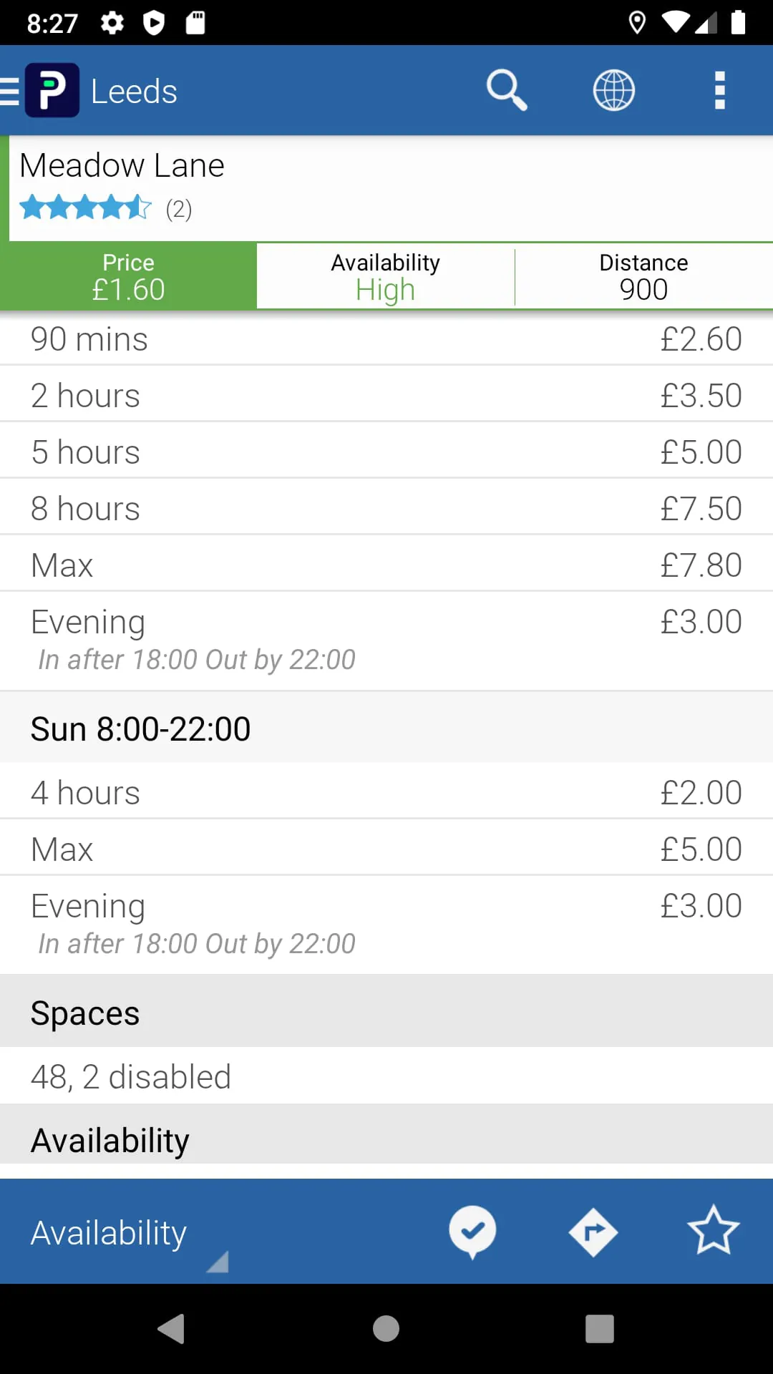Tap the hamburger menu icon
The image size is (773, 1374).
(9, 91)
